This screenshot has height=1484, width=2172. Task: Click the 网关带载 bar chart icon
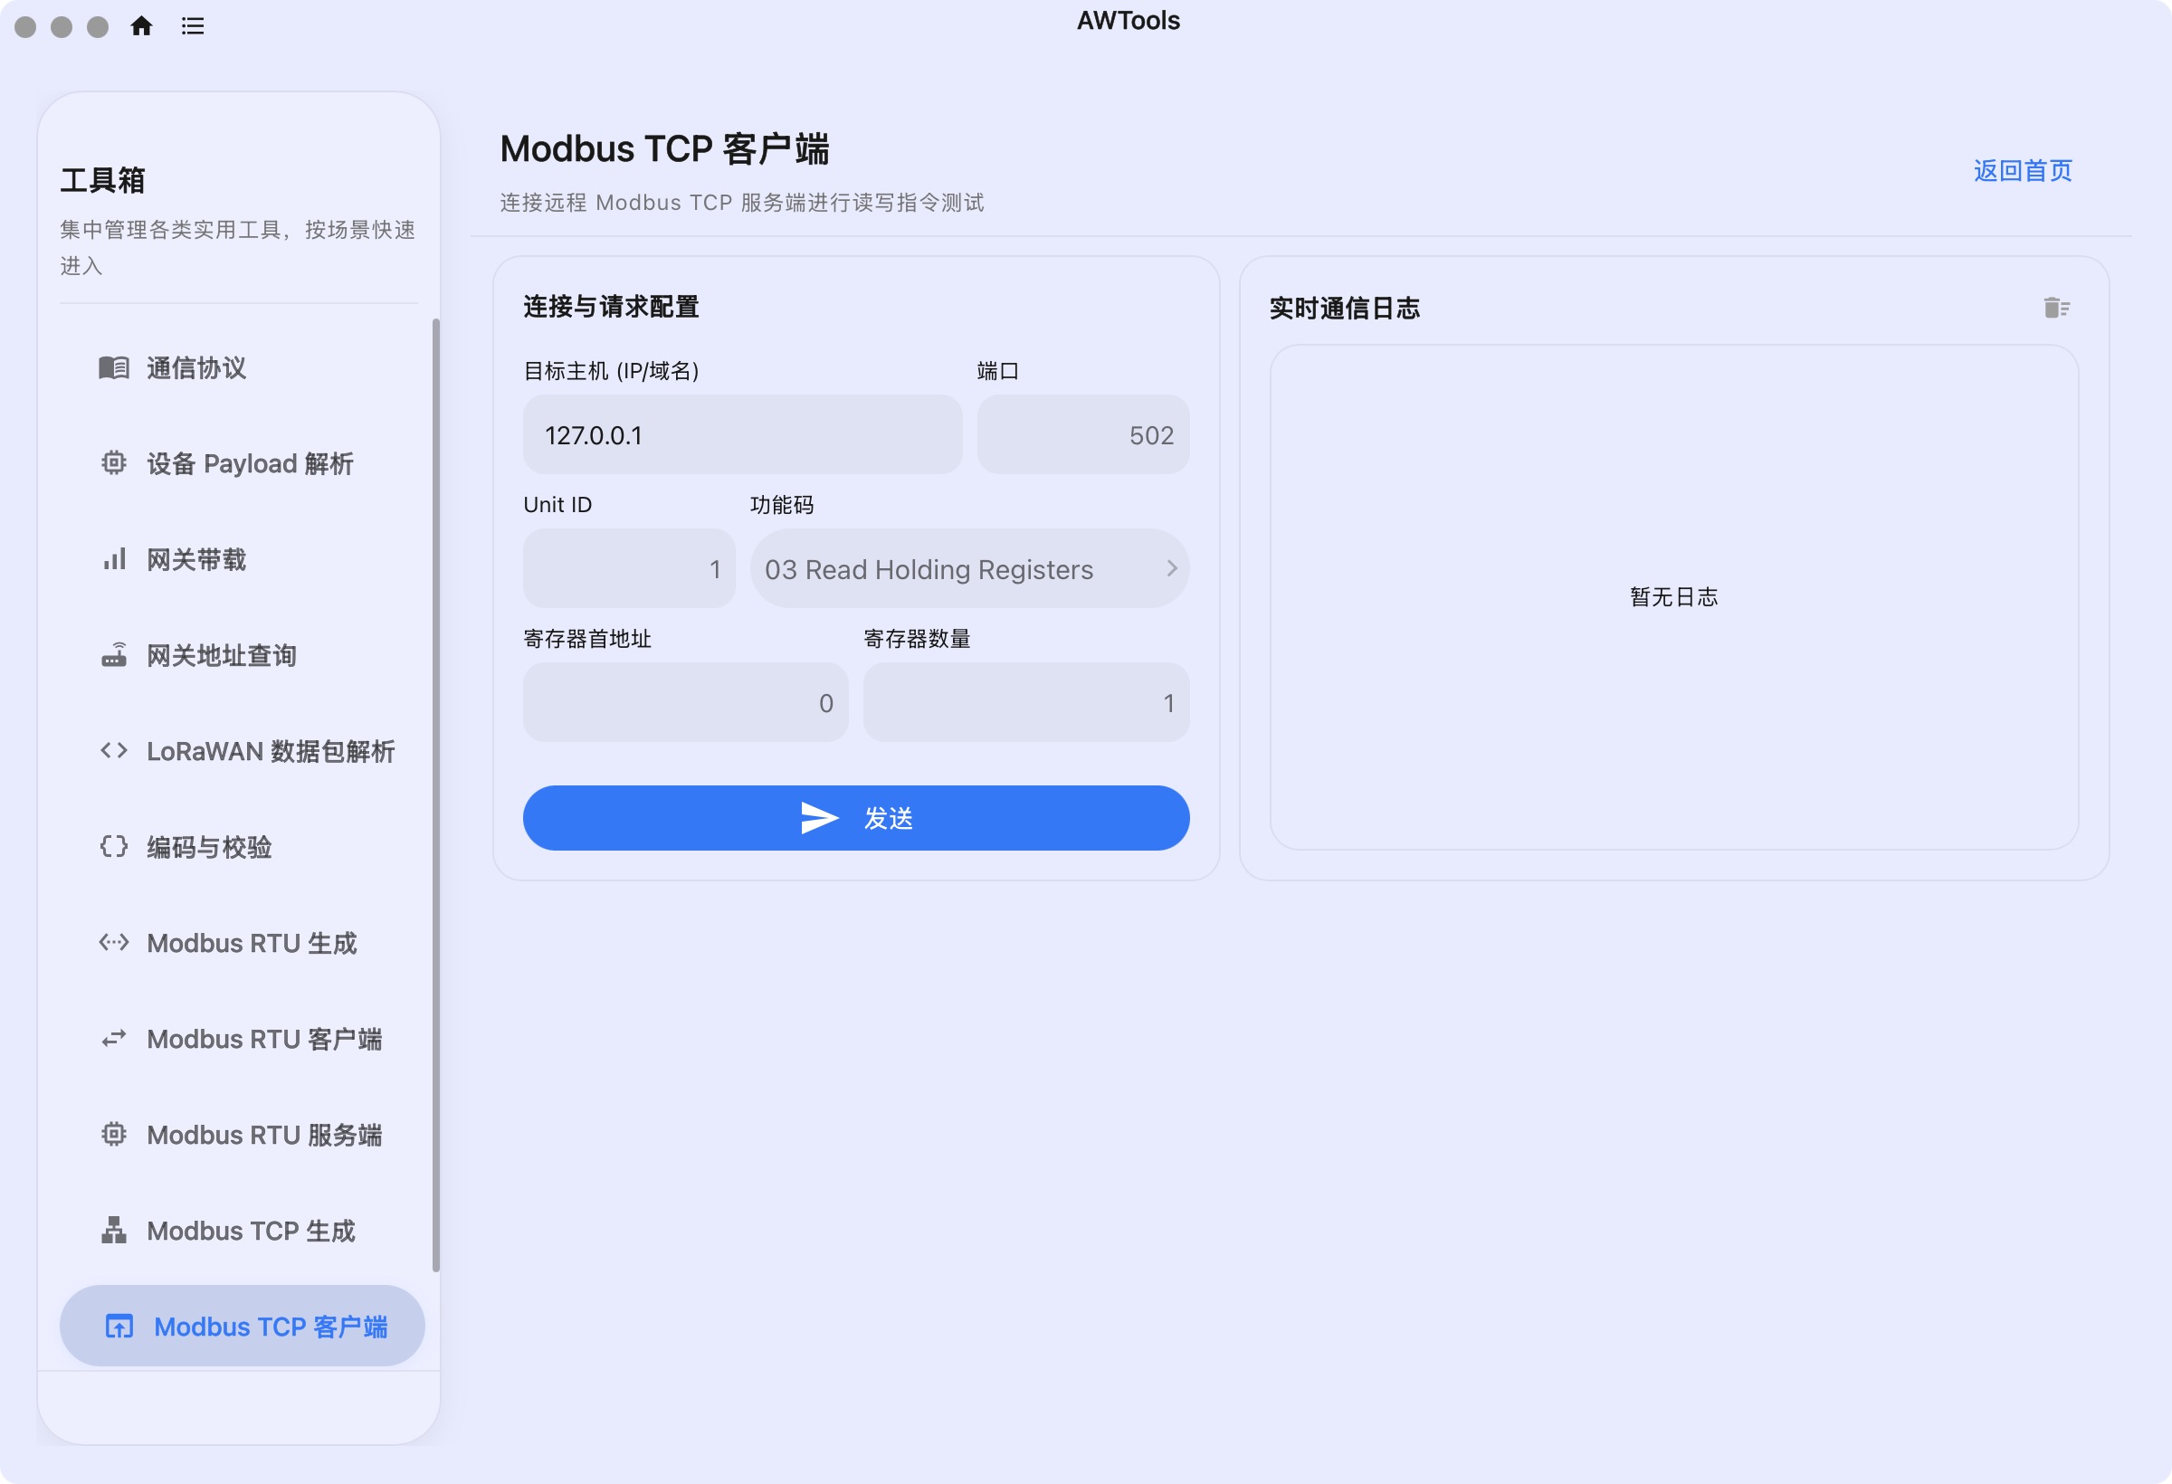[114, 560]
